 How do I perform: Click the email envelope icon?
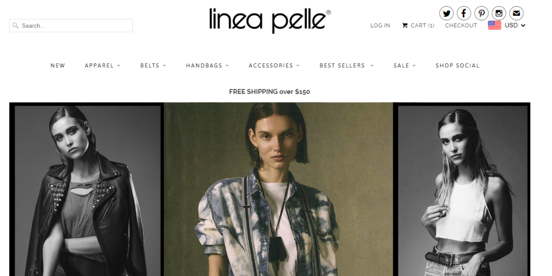516,14
